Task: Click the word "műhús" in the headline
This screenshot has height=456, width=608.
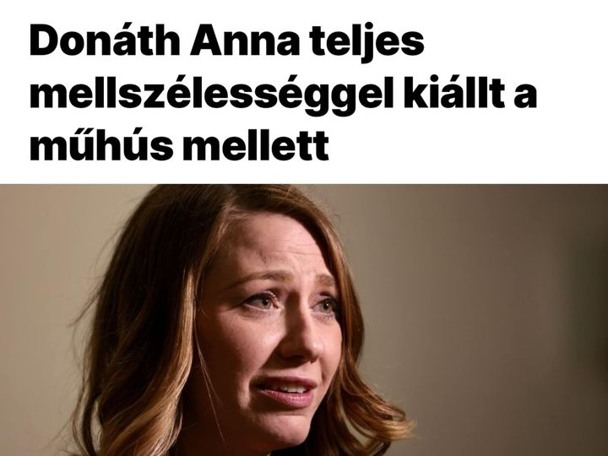Action: coord(100,146)
